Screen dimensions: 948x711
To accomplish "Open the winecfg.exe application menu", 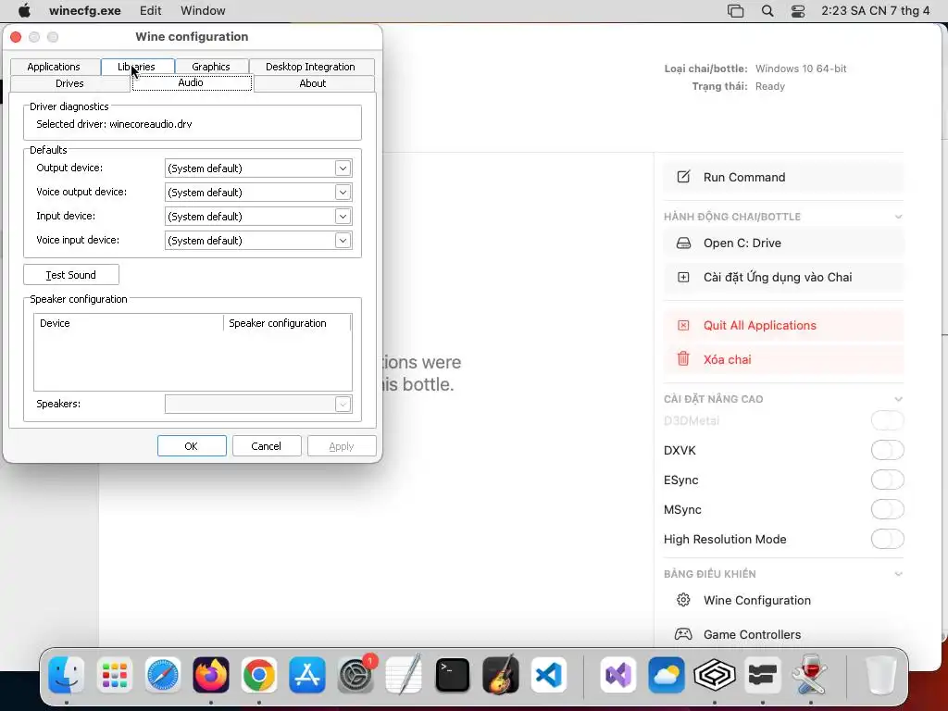I will [84, 11].
